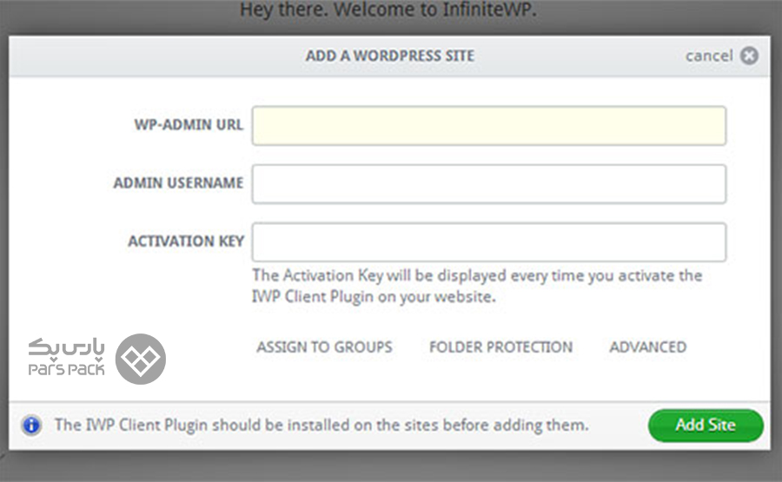Click inside the ACTIVATION KEY field
Viewport: 782px width, 482px height.
coord(488,242)
